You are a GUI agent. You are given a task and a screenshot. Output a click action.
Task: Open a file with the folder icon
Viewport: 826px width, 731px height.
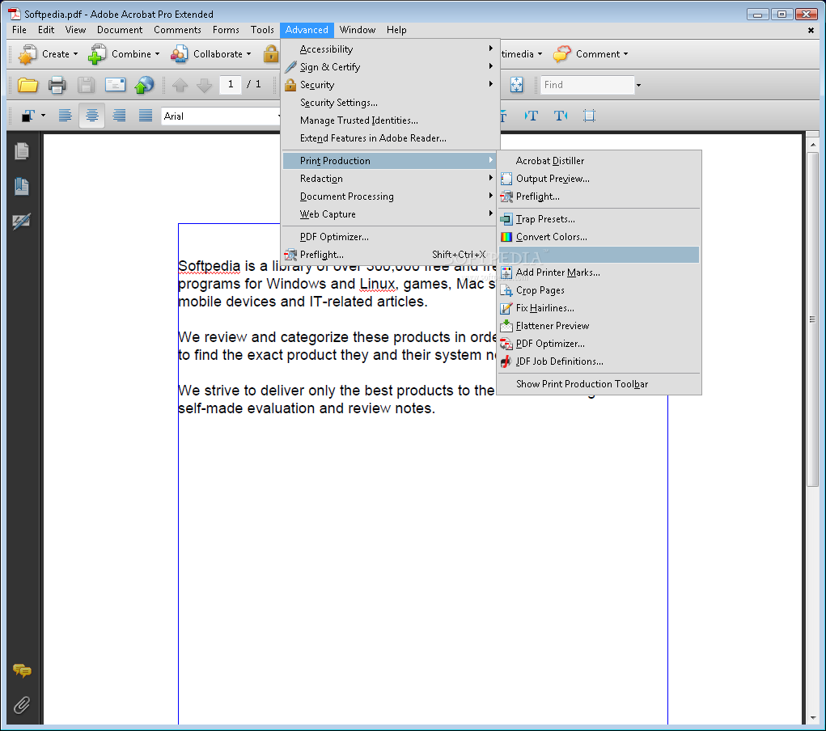click(x=28, y=85)
